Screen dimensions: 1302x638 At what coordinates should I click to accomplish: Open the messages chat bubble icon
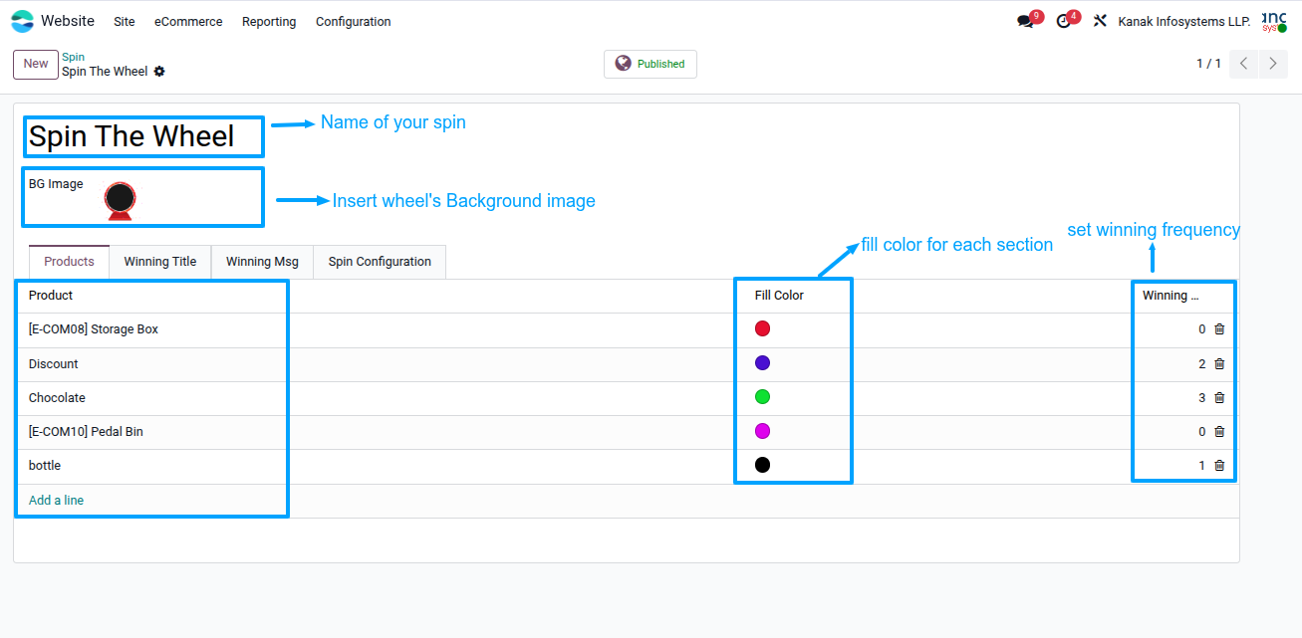(1025, 21)
